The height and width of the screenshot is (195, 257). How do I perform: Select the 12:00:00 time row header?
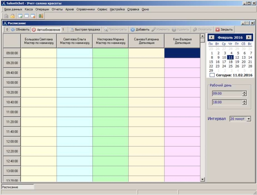point(12,141)
